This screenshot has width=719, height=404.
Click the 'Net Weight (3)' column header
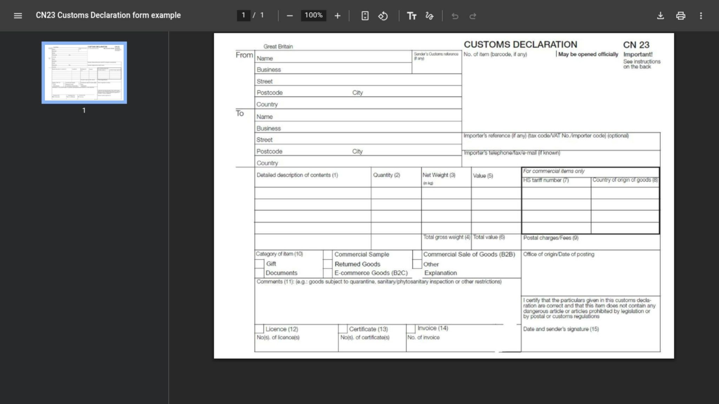439,175
